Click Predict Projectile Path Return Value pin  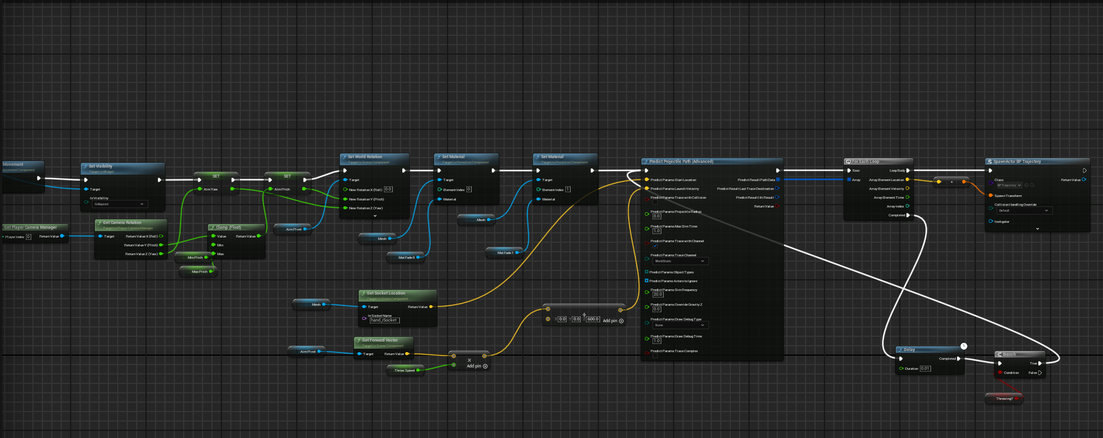[x=777, y=206]
